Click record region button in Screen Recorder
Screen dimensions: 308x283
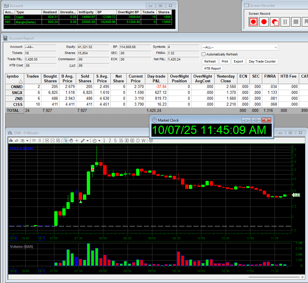coord(275,22)
